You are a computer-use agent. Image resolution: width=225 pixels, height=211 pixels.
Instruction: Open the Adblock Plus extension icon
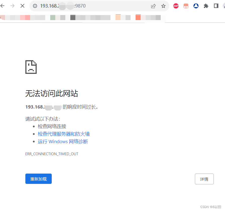pyautogui.click(x=176, y=6)
